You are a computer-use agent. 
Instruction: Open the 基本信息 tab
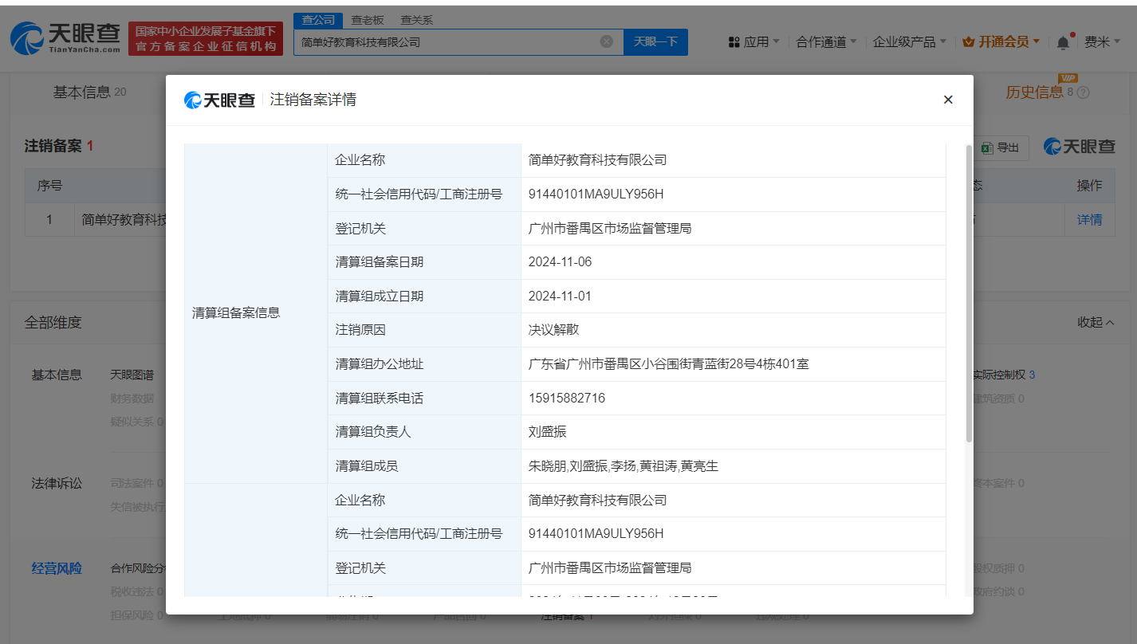point(89,92)
